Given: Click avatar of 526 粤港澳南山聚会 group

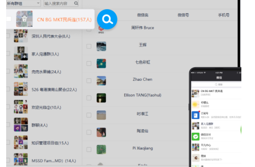Looking at the screenshot, I should [21, 89].
